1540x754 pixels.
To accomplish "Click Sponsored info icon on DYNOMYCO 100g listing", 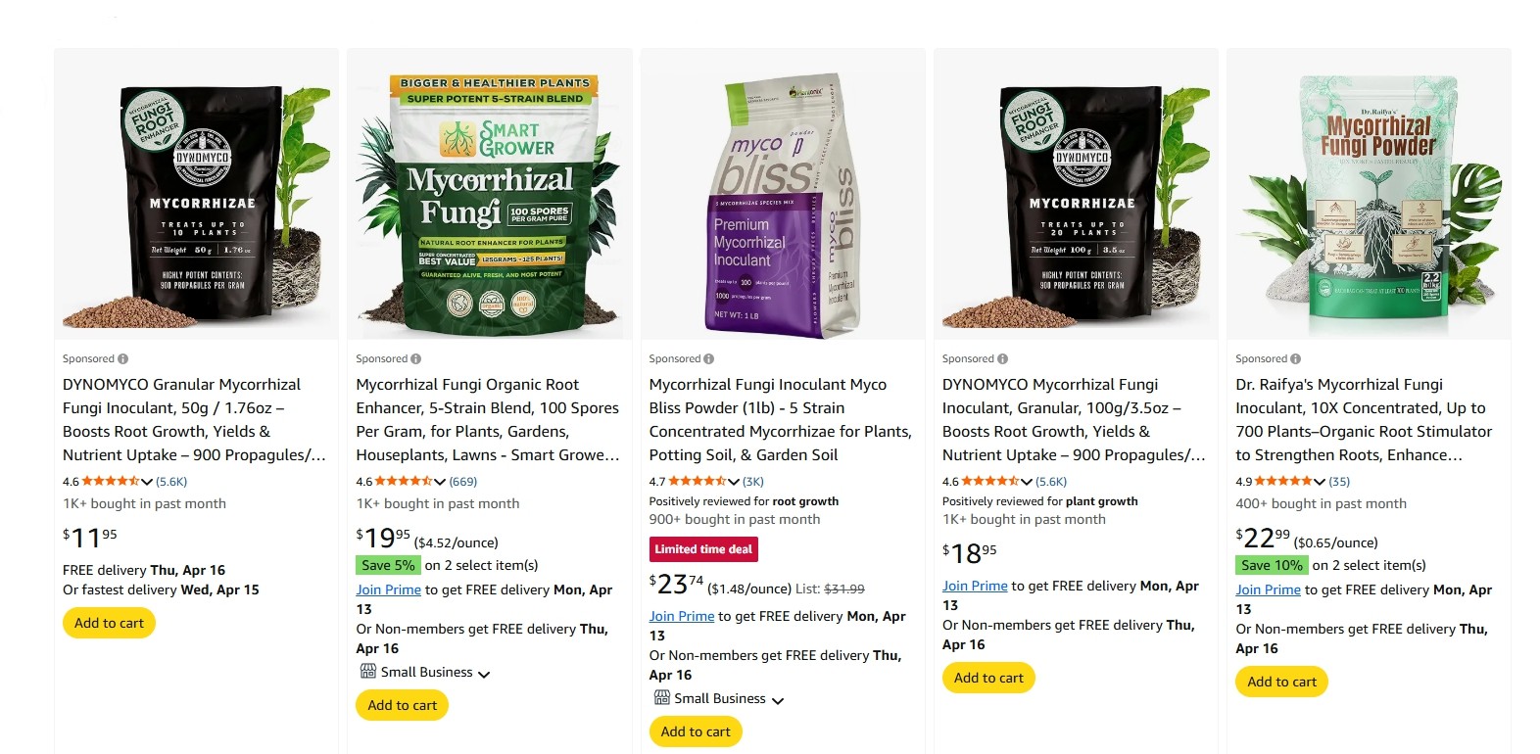I will point(1002,359).
